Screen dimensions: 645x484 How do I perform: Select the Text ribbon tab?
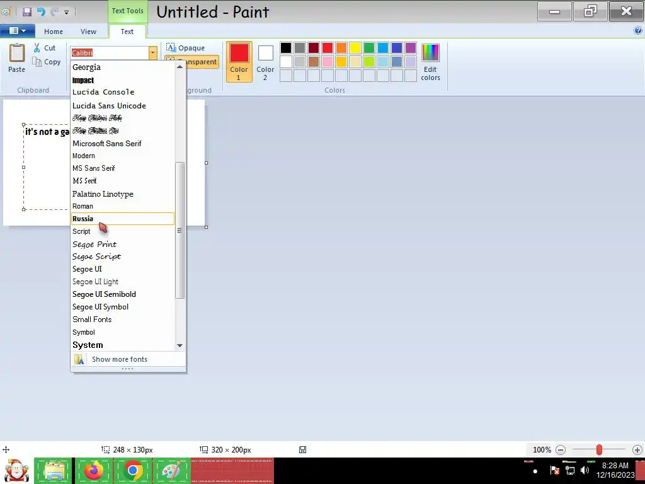pyautogui.click(x=127, y=32)
